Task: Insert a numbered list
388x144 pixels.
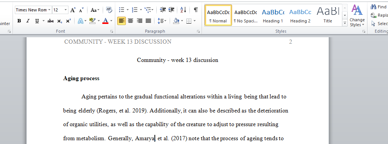Action: [135, 10]
